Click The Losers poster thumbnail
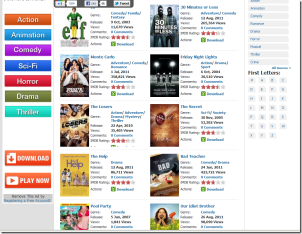This screenshot has width=302, height=234. coord(74,125)
